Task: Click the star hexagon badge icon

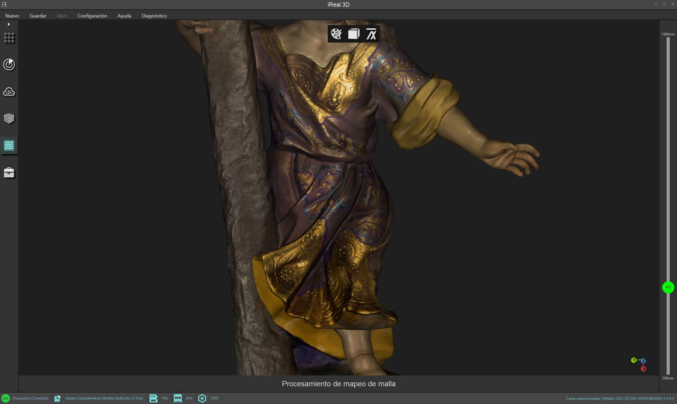Action: 202,398
